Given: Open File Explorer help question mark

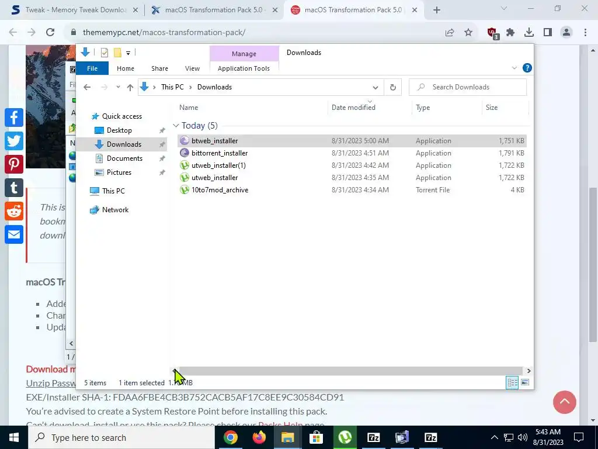Looking at the screenshot, I should [527, 68].
